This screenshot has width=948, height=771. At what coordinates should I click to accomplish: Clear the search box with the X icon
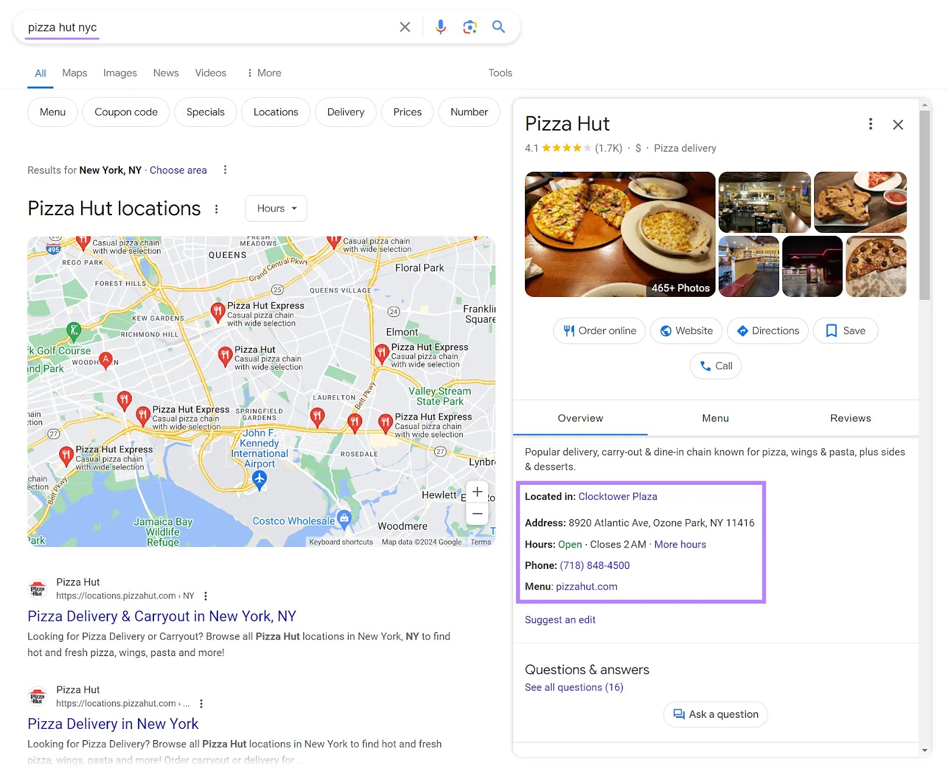(405, 27)
